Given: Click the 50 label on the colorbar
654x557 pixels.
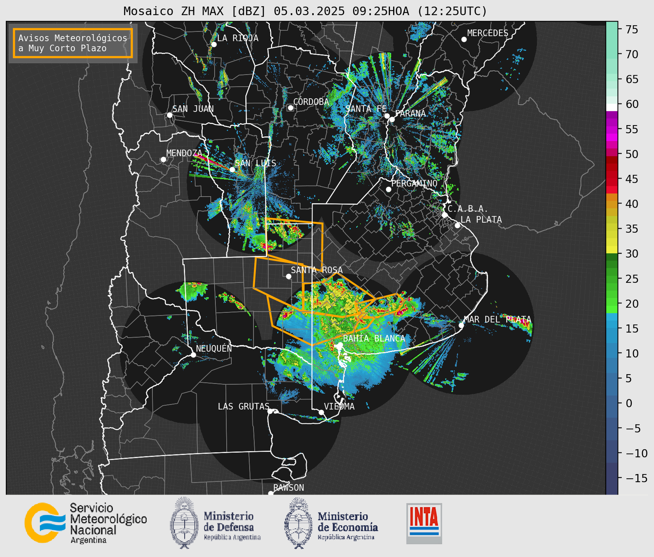Looking at the screenshot, I should (632, 154).
